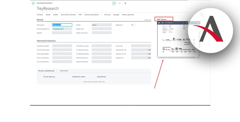Click the Cód. sucursal banco field
The image size is (240, 122).
[x=62, y=58]
